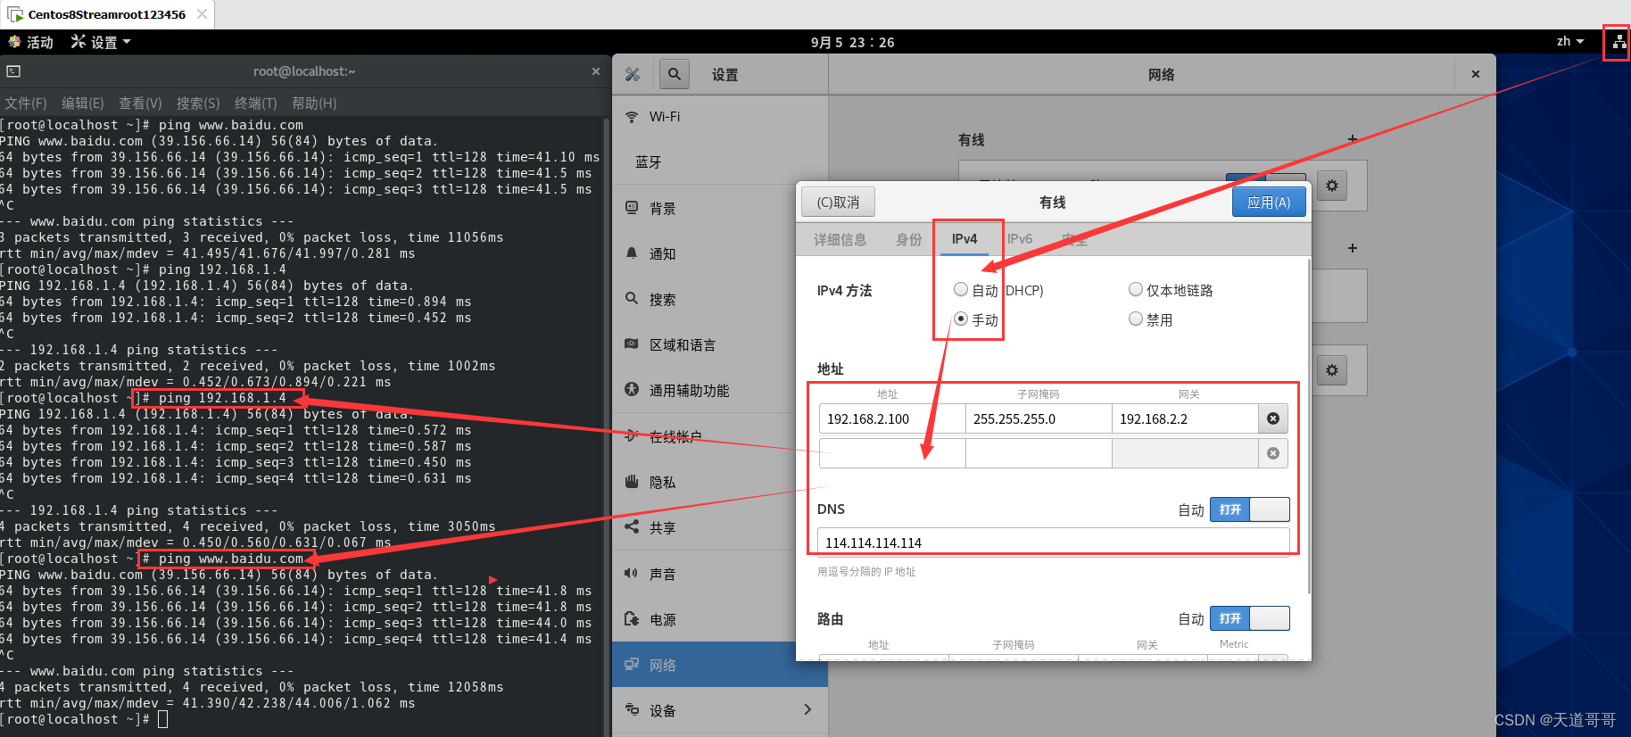Select 蓝牙 Bluetooth in settings sidebar
1631x737 pixels.
(x=720, y=162)
